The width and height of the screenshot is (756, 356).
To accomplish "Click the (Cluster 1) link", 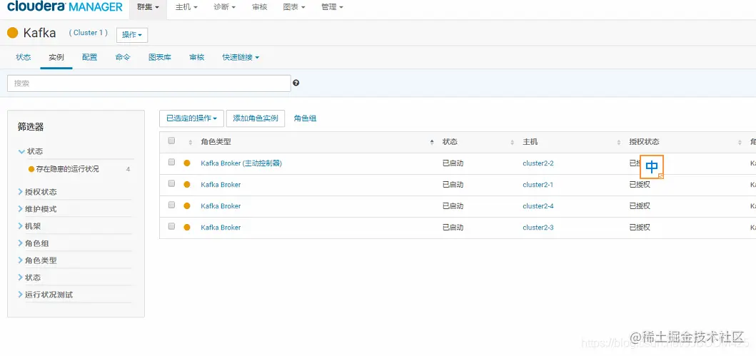I will [x=88, y=33].
